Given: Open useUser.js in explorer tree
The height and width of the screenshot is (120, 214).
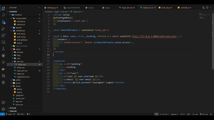Looking at the screenshot, I should 21,24.
